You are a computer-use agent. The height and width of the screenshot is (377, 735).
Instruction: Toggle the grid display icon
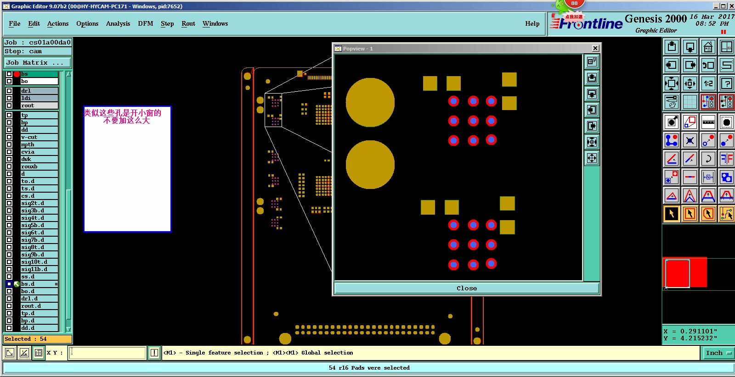point(690,102)
